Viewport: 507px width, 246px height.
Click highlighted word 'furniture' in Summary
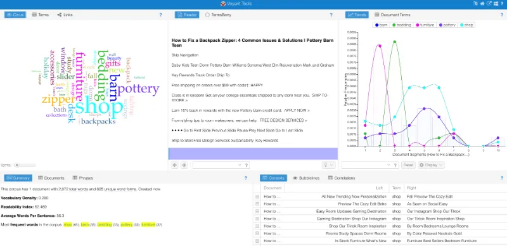[x=148, y=224]
